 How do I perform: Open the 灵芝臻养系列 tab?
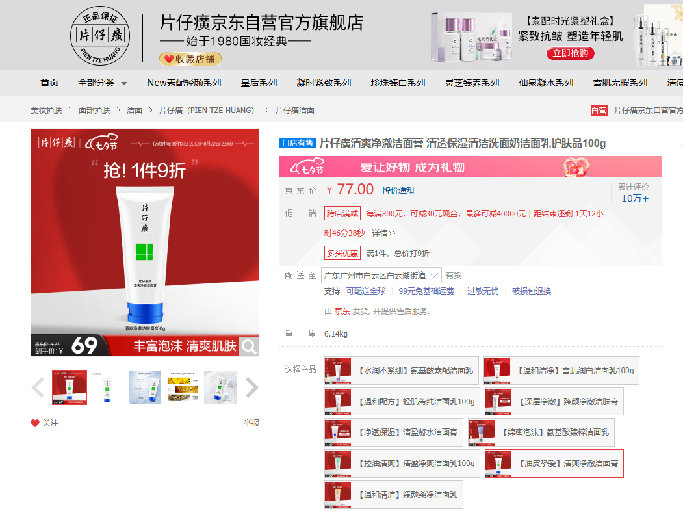(472, 83)
